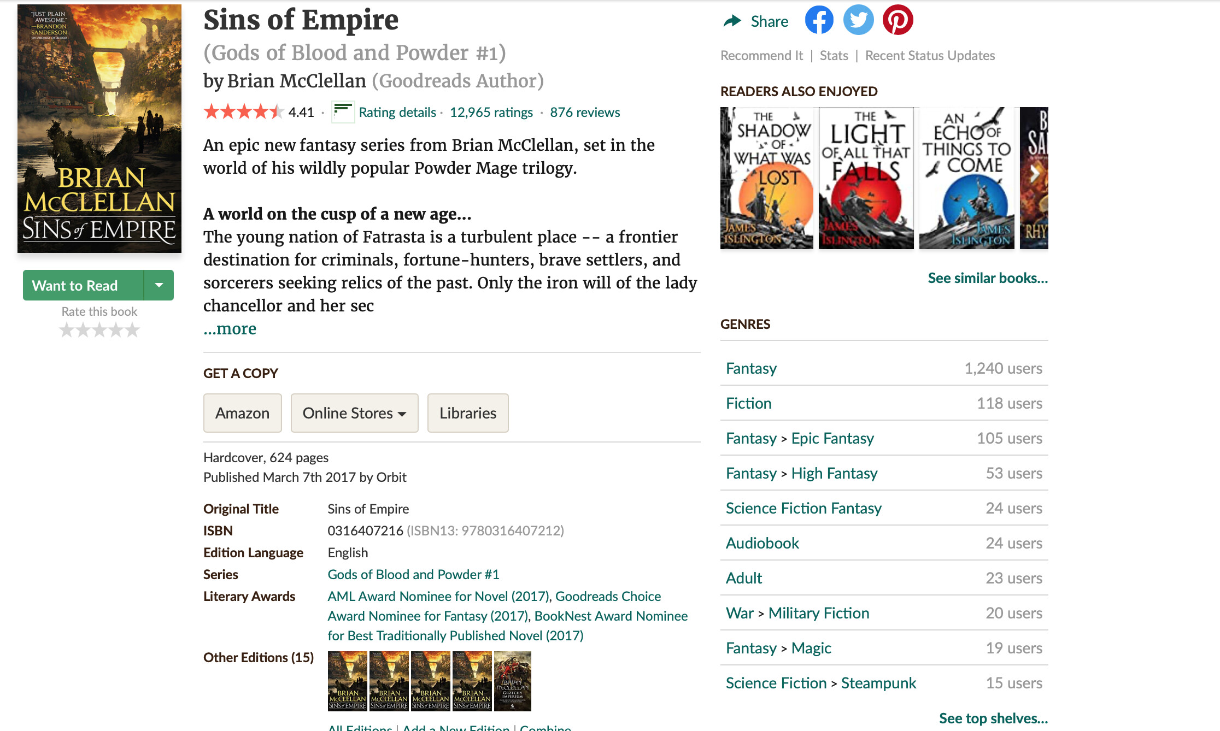Screen dimensions: 1220x731
Task: Rate this book one star
Action: (x=66, y=330)
